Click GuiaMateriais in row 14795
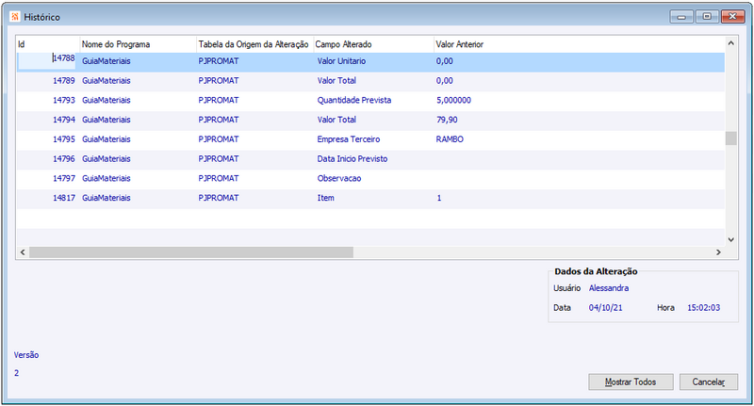The image size is (754, 406). (107, 139)
